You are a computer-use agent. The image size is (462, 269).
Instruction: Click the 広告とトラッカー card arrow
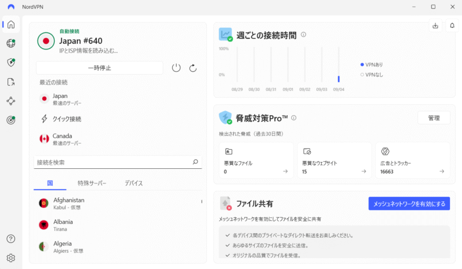pyautogui.click(x=442, y=171)
